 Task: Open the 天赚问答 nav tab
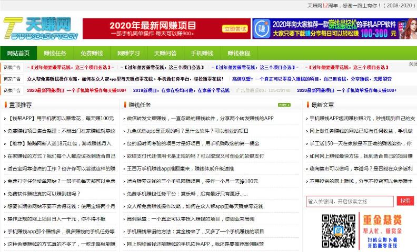[165, 53]
